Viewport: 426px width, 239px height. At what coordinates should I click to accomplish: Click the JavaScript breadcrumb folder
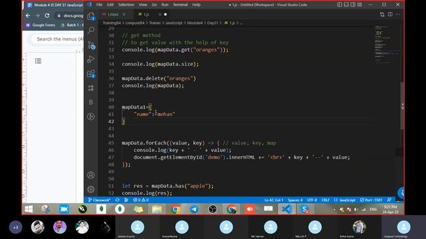point(174,23)
